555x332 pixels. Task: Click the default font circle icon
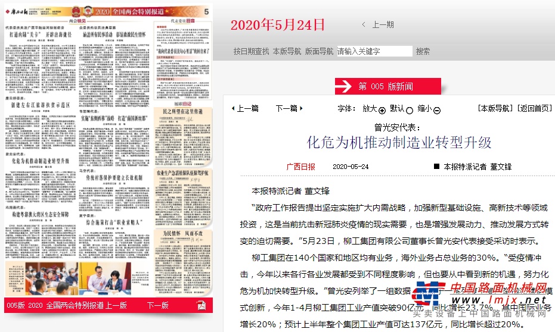click(410, 111)
